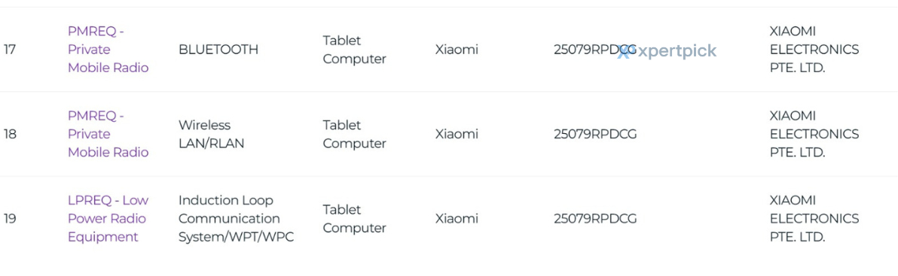
Task: Click XIAOMI ELECTRONICS PTE. LTD. in row 17
Action: coord(814,50)
